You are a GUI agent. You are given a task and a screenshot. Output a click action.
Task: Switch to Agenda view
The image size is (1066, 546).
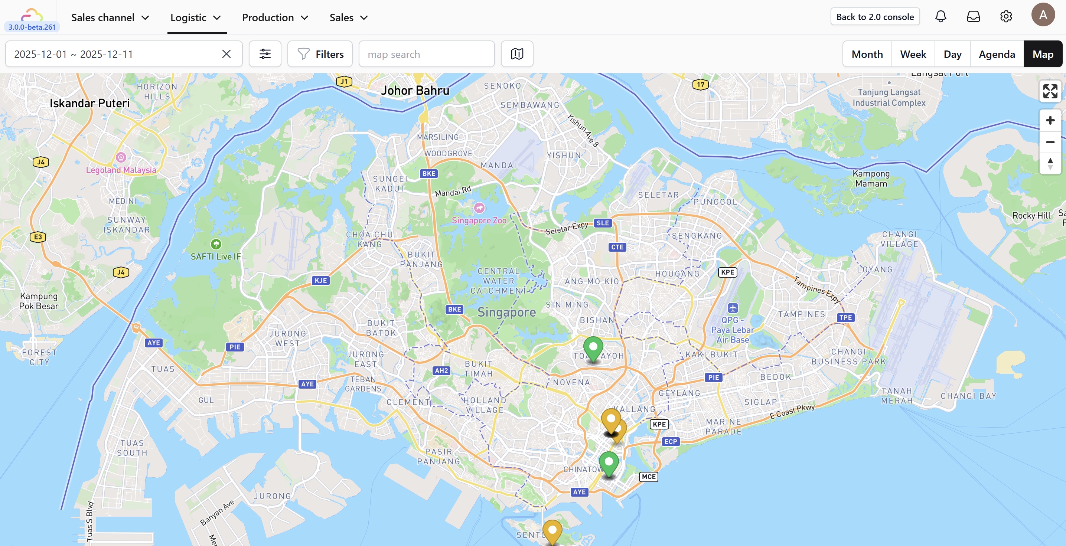[x=997, y=54]
